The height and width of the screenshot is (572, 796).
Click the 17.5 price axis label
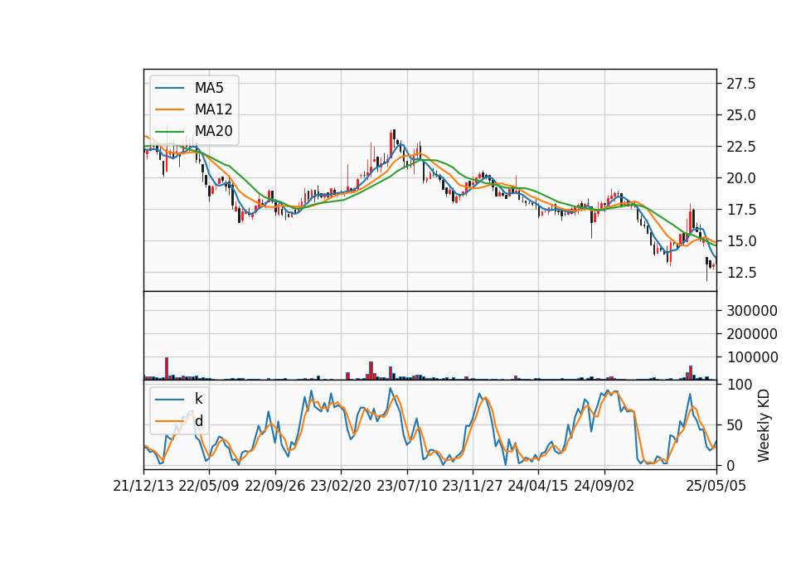(x=740, y=210)
